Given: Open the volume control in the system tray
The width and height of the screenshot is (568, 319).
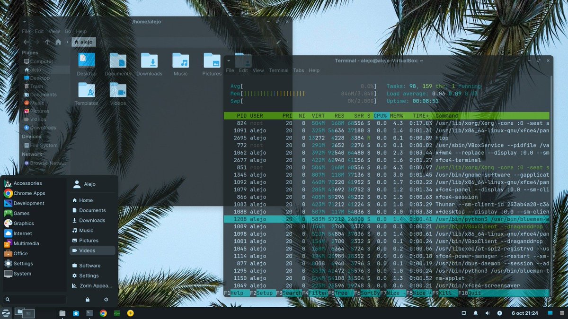Looking at the screenshot, I should 487,313.
